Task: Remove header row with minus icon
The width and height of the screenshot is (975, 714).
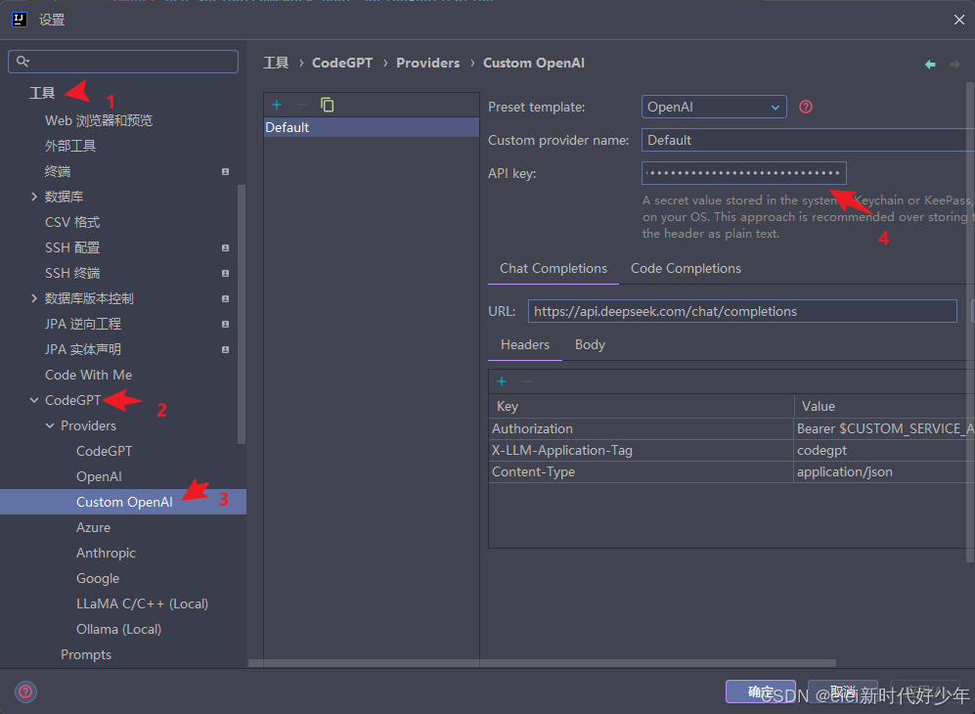Action: pyautogui.click(x=527, y=381)
